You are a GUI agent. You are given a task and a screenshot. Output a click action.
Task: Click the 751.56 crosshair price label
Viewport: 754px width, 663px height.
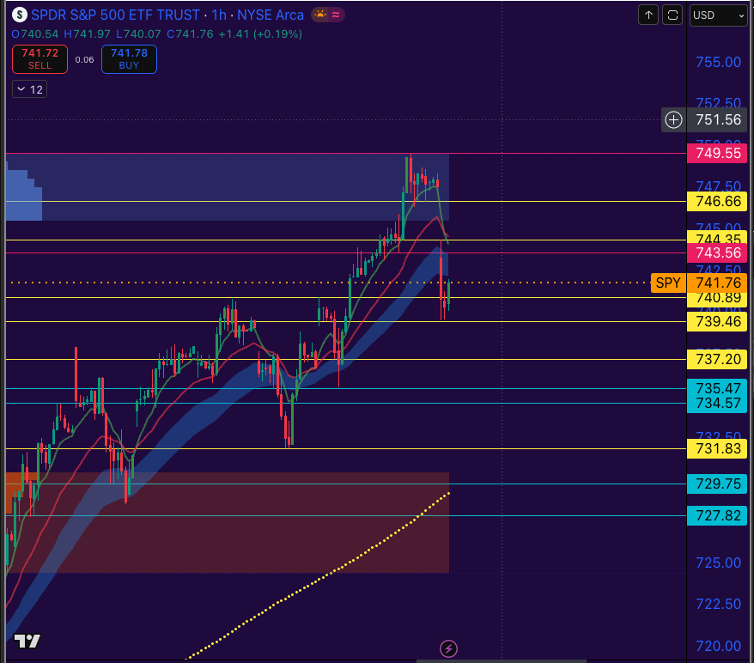(x=718, y=119)
